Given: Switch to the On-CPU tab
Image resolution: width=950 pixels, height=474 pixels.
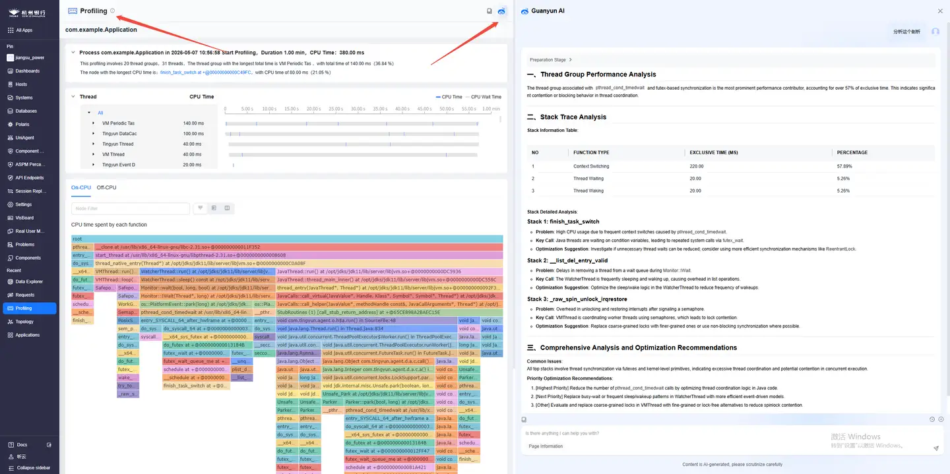Looking at the screenshot, I should pos(81,188).
